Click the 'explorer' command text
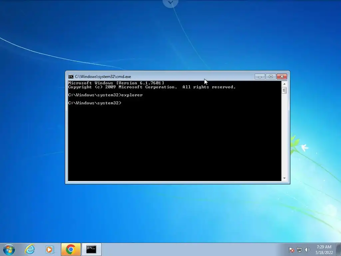The height and width of the screenshot is (256, 341). (132, 95)
